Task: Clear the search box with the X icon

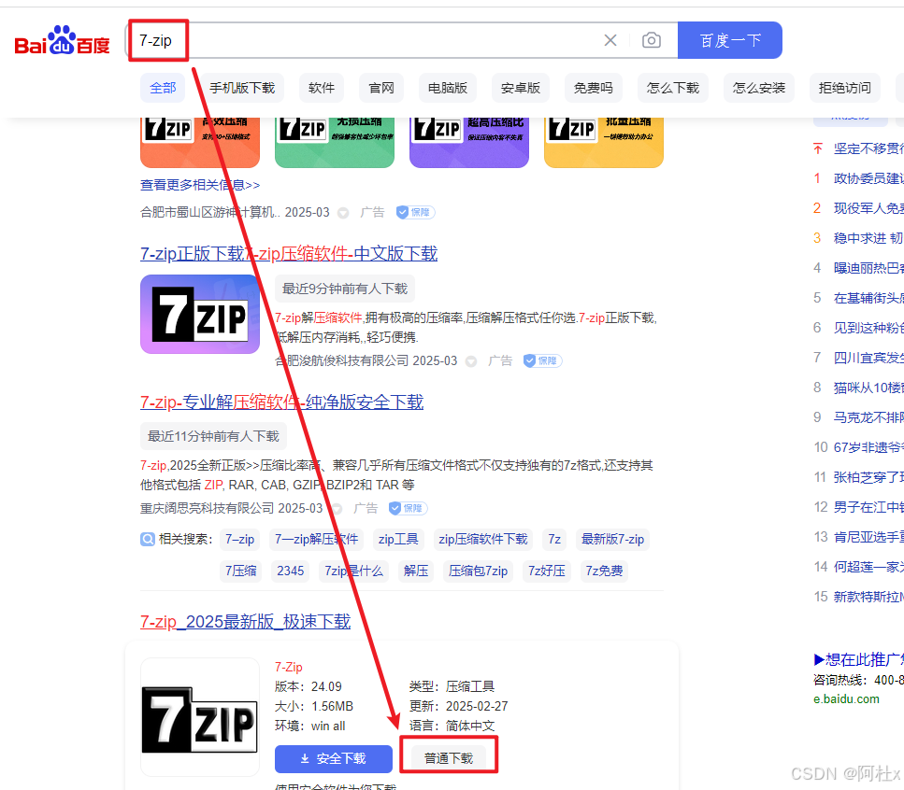Action: 610,40
